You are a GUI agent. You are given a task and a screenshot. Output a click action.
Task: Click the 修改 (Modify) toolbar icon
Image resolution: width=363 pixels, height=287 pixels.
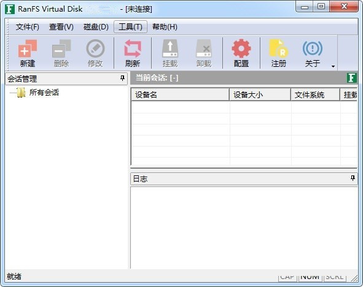95,53
